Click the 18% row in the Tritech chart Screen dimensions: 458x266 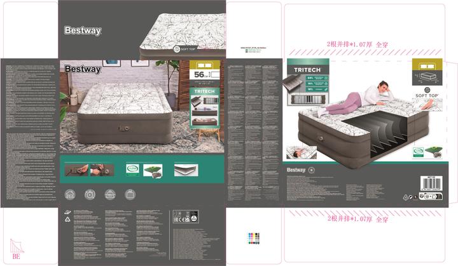(317, 90)
